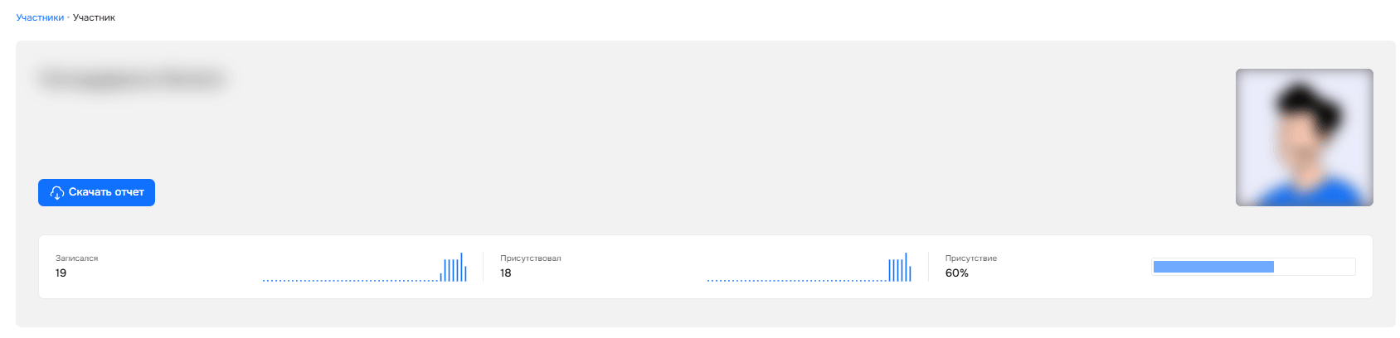Screen dimensions: 1400x338
Task: Click the dotted baseline of Записался chart
Action: [x=350, y=280]
